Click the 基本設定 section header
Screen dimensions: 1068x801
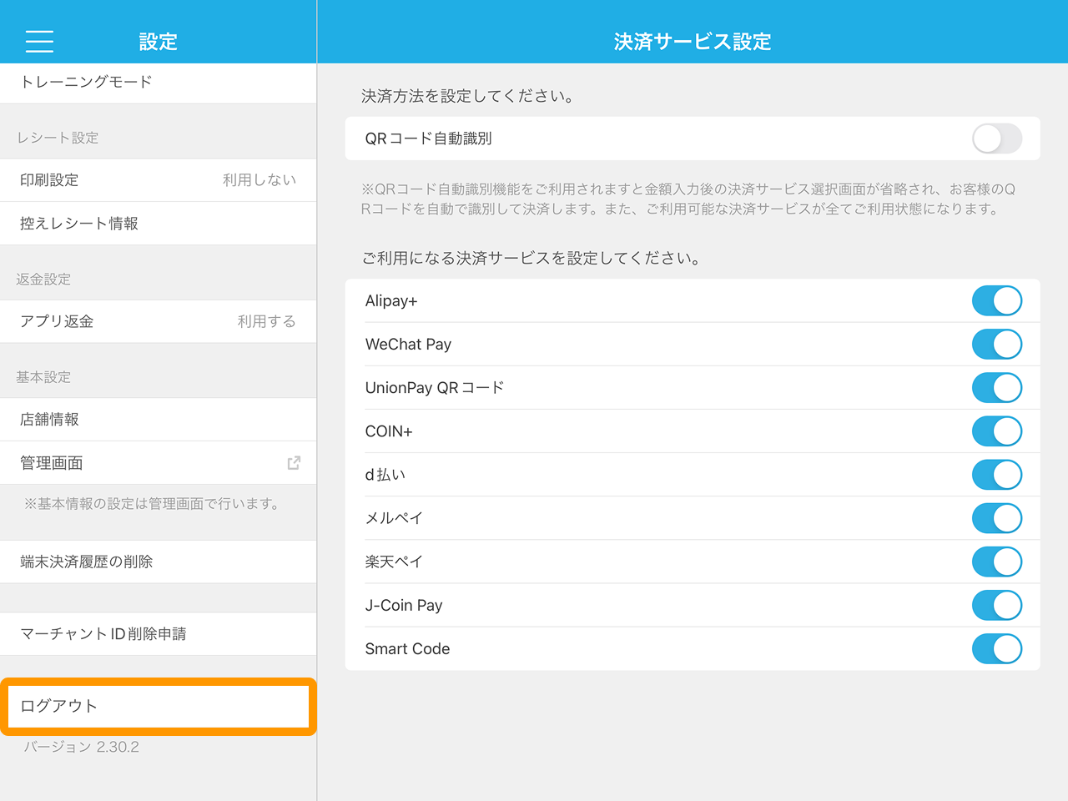coord(43,377)
